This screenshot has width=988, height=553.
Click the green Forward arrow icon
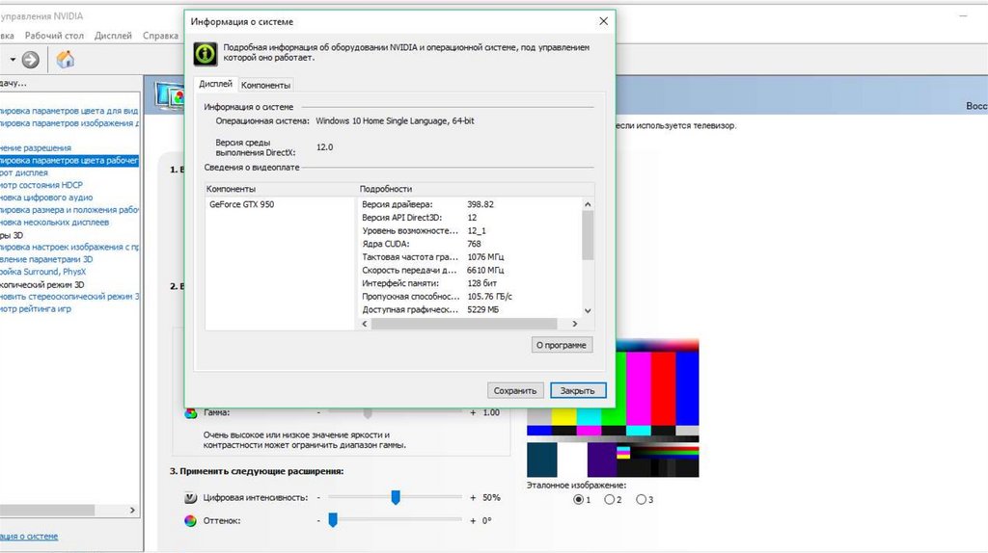(x=31, y=60)
